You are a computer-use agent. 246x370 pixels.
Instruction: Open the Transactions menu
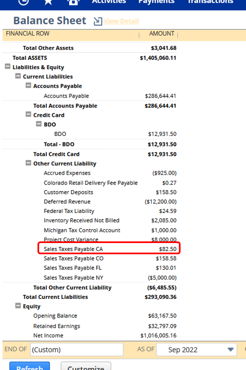click(210, 2)
